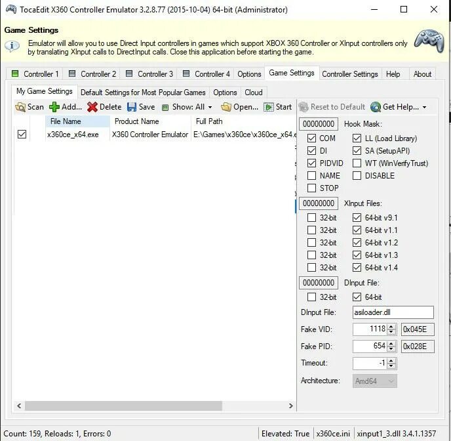Toggle the 64-bit v9.1 XInput checkbox
Viewport: 451px width, 441px height.
[357, 218]
